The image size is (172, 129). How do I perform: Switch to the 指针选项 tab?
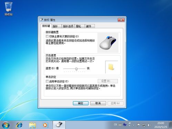[68, 26]
